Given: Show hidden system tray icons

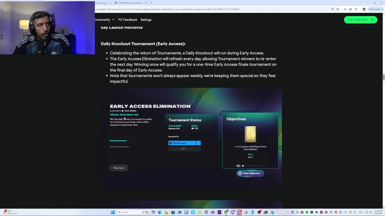Looking at the screenshot, I should point(288,212).
